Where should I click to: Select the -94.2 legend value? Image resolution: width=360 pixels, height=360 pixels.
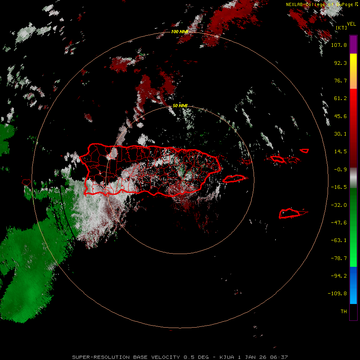(339, 276)
